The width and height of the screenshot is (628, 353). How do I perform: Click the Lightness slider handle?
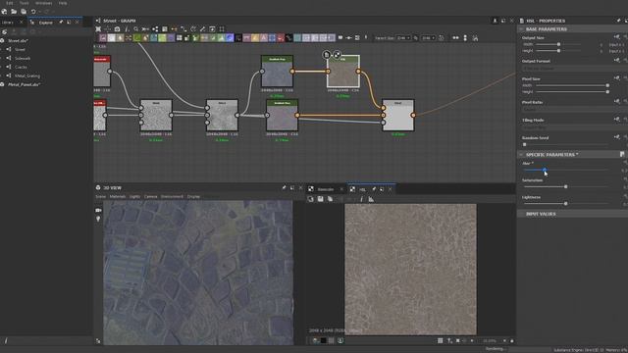tap(565, 204)
